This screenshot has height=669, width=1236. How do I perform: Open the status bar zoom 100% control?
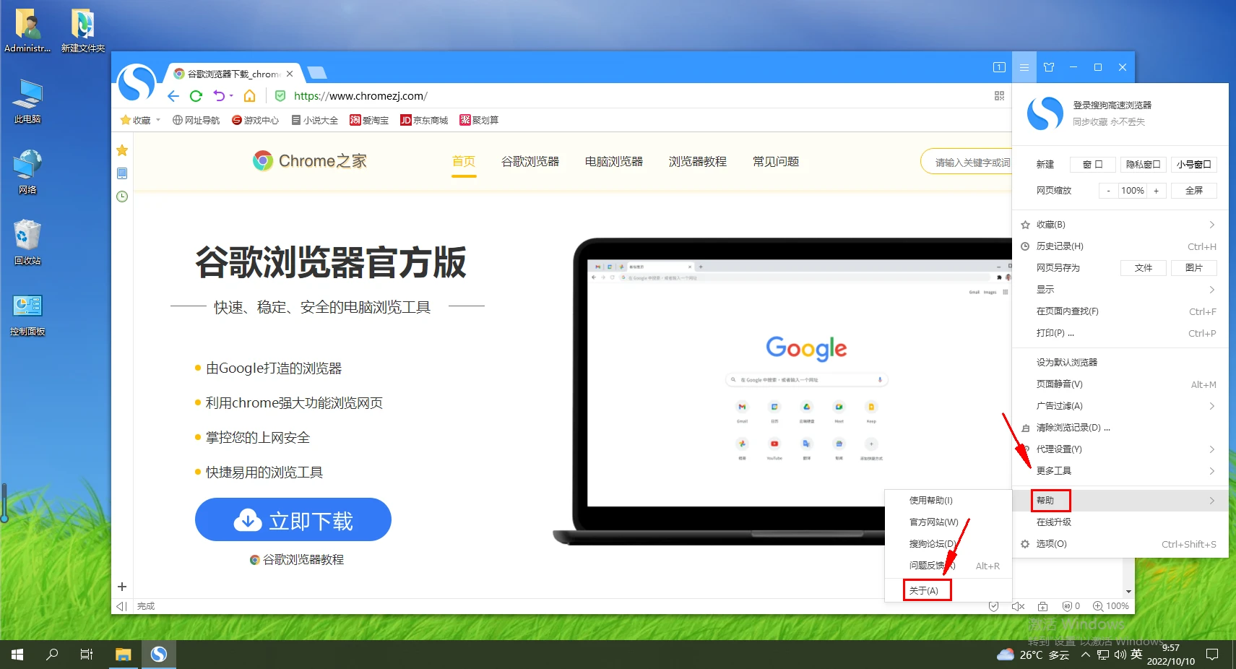[x=1111, y=606]
